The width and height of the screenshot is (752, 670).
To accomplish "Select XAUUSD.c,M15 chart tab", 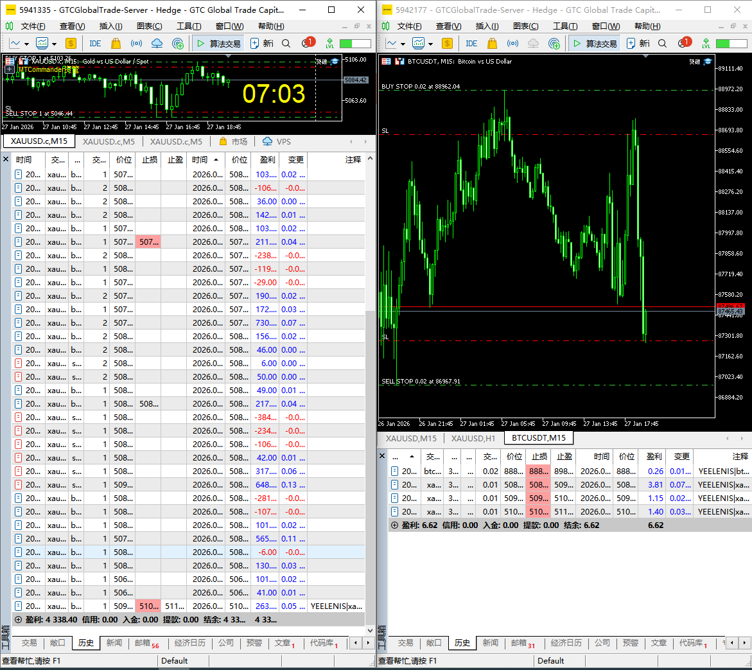I will point(39,141).
